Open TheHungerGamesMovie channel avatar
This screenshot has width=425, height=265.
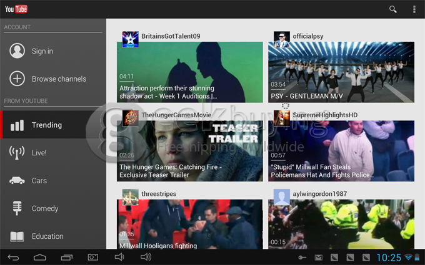tap(131, 118)
